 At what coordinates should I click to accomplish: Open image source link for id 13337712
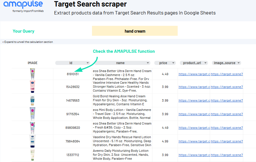coord(227,155)
